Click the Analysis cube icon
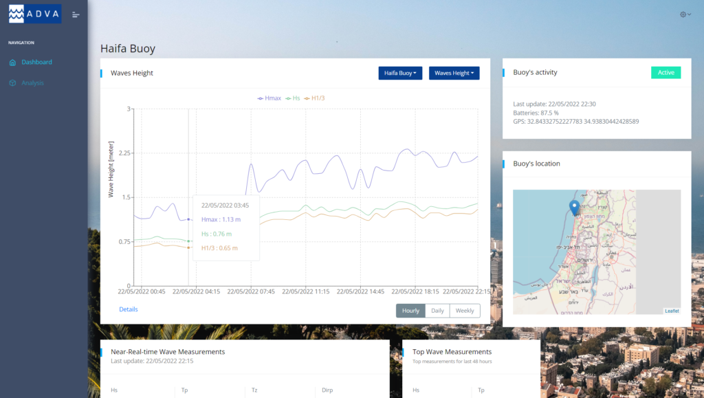Viewport: 704px width, 398px height. [x=12, y=83]
